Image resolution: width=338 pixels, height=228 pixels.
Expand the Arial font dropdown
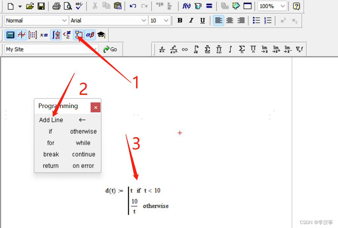144,20
